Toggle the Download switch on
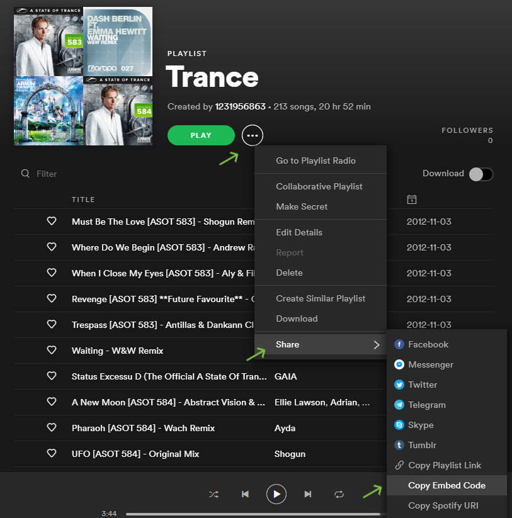 tap(481, 174)
